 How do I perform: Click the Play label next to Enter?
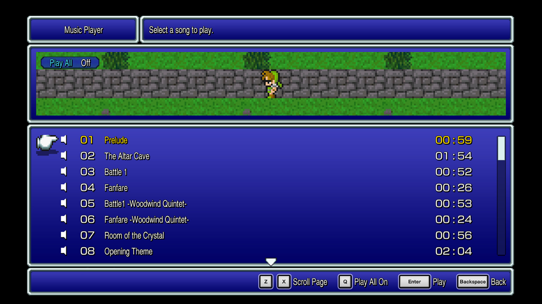tap(439, 282)
